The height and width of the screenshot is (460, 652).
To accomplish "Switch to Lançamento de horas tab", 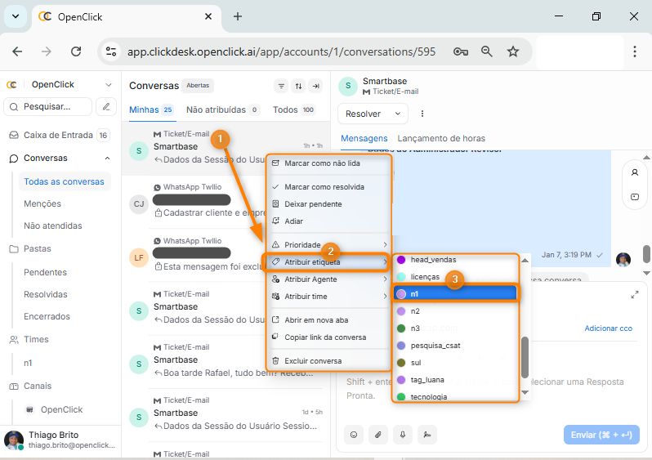I will tap(440, 138).
